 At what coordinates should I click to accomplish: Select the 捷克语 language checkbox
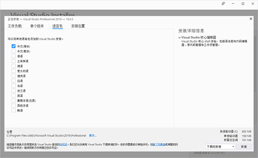pos(13,76)
